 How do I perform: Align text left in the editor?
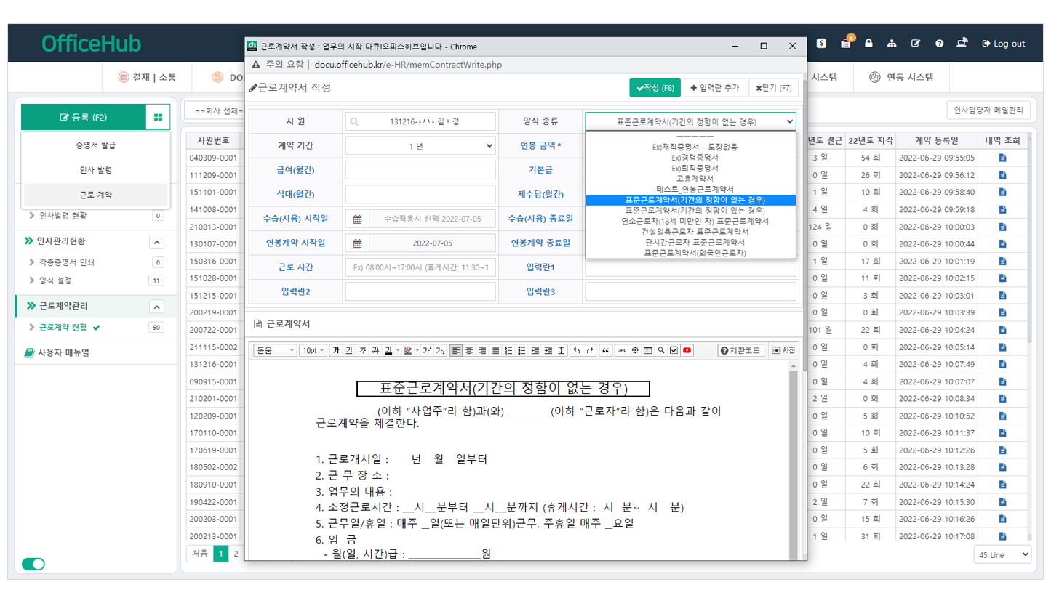click(456, 350)
